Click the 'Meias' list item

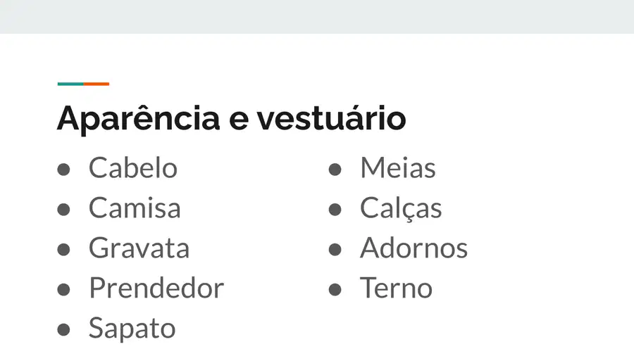tap(398, 168)
